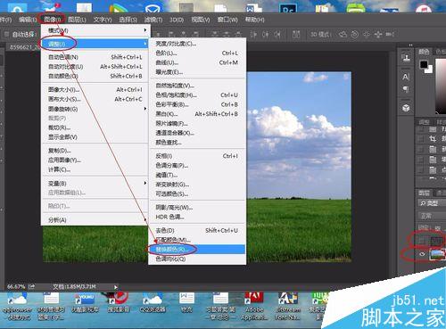Open the layer filter 类型 dropdown

tap(431, 203)
